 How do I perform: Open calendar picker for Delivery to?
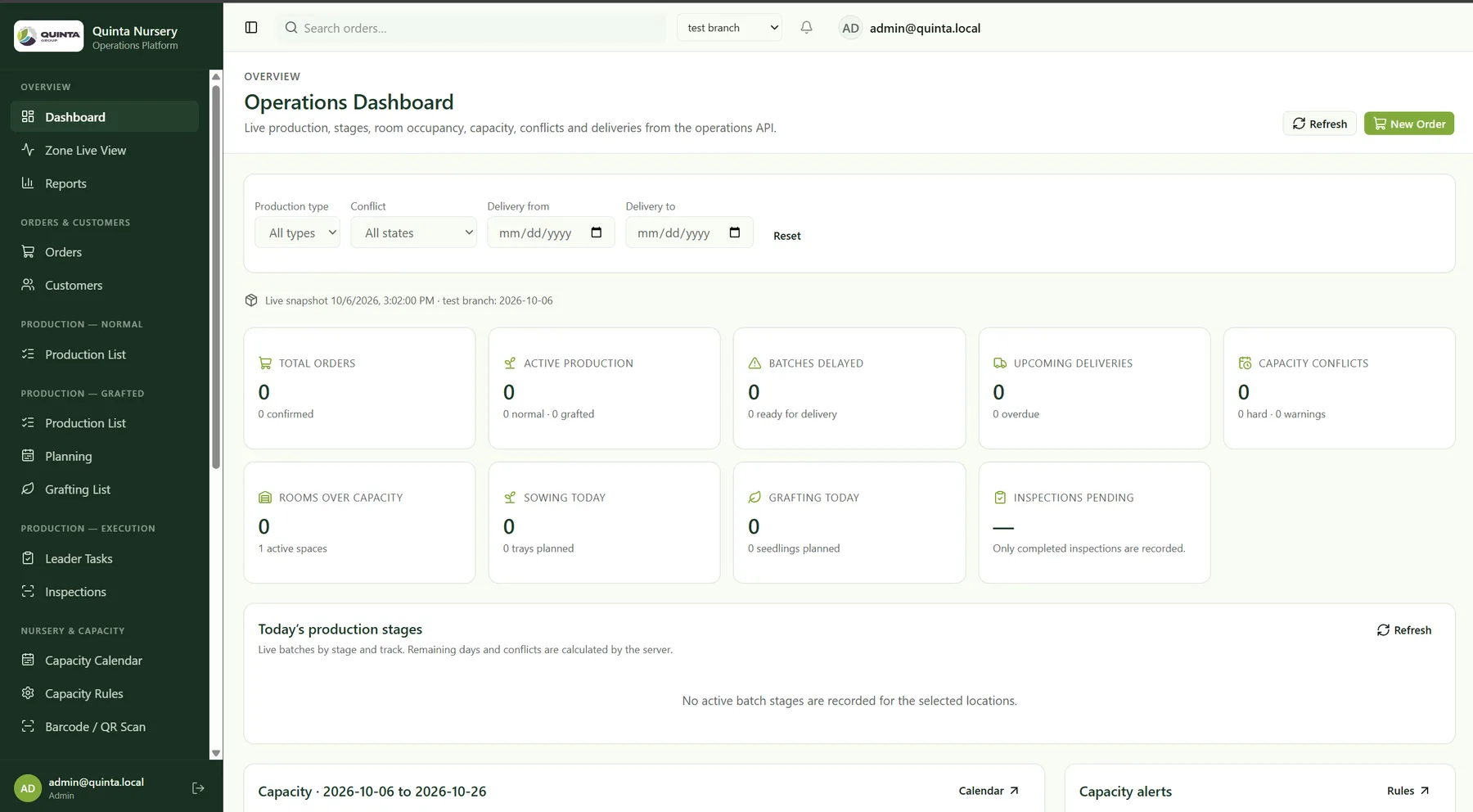tap(735, 232)
